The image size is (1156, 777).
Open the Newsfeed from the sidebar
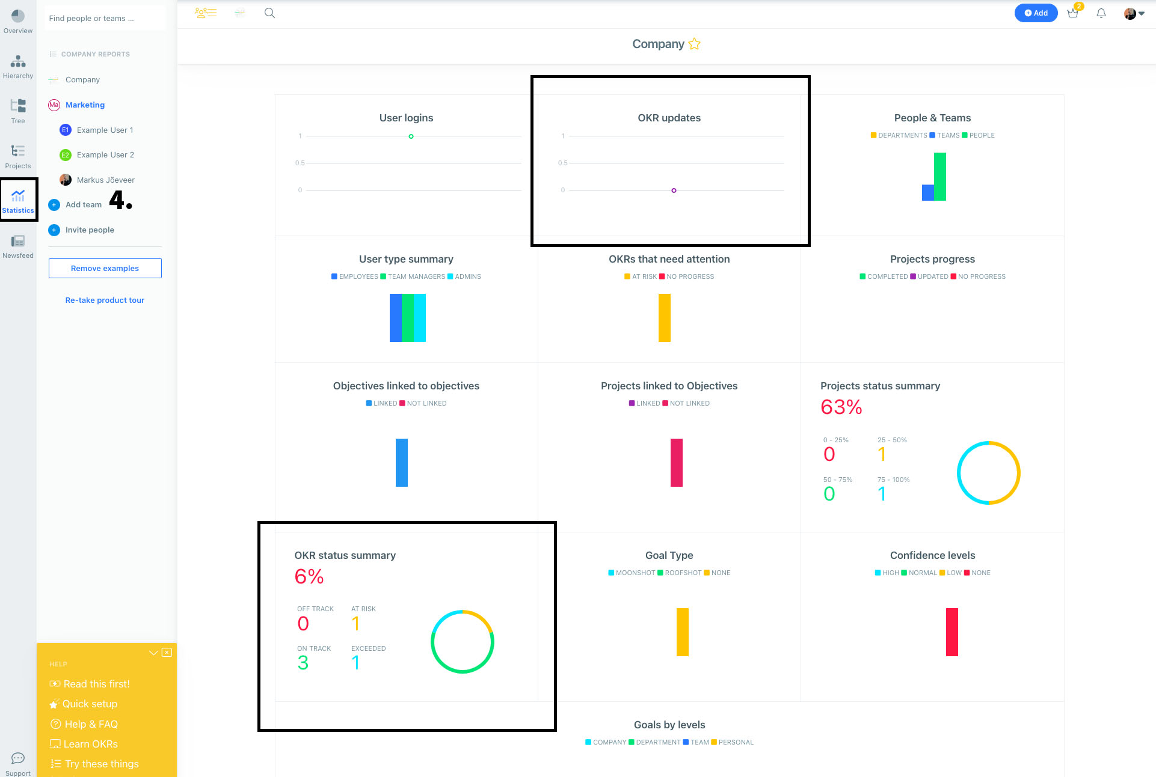17,243
